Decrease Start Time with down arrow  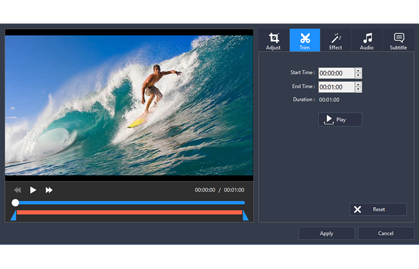(358, 75)
